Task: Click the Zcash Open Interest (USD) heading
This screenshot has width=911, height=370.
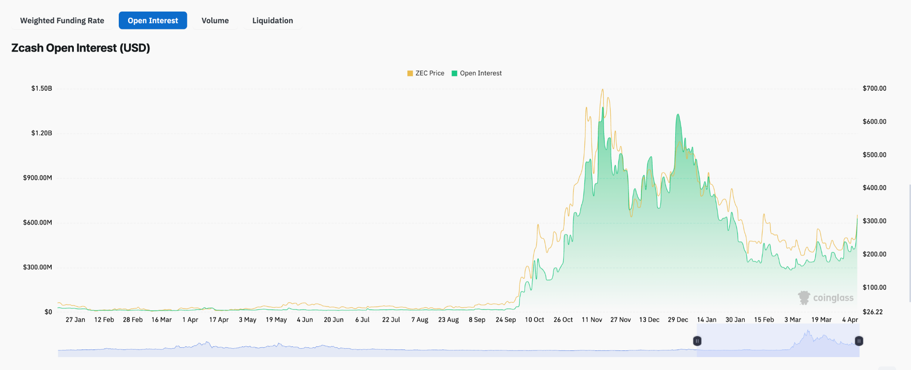Action: (x=81, y=48)
